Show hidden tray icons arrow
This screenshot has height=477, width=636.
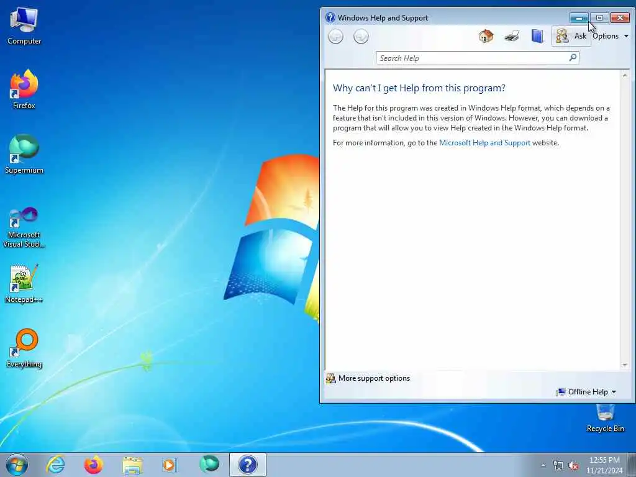click(543, 465)
